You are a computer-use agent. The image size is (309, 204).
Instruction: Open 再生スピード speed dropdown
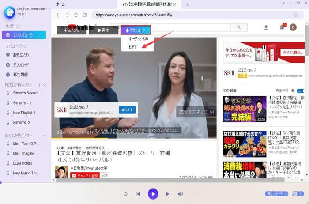(x=276, y=194)
